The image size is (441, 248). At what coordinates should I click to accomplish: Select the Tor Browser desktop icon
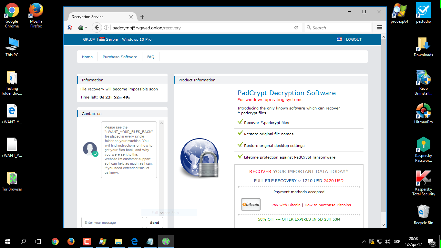pos(12,181)
